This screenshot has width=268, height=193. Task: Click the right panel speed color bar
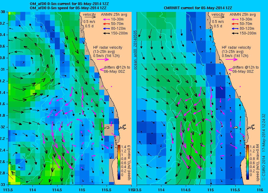(x=247, y=162)
